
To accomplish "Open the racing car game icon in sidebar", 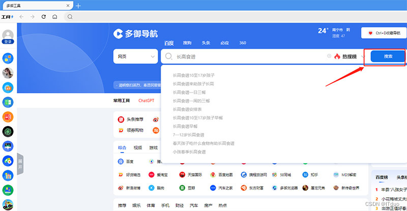I will (x=8, y=205).
